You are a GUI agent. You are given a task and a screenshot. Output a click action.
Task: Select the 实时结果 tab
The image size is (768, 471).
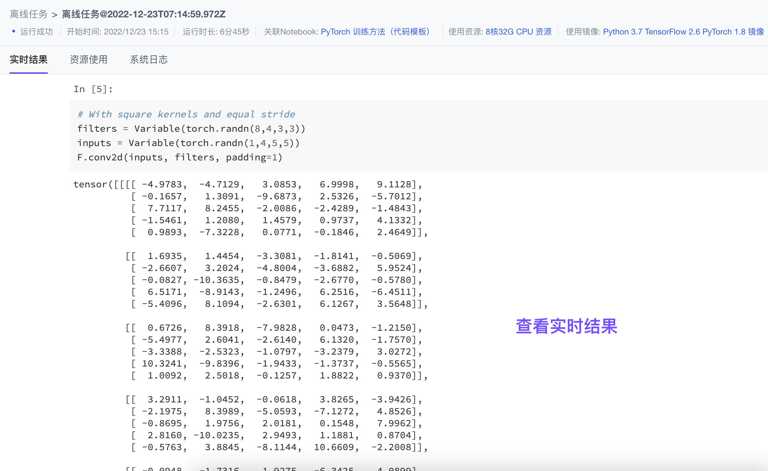coord(29,60)
